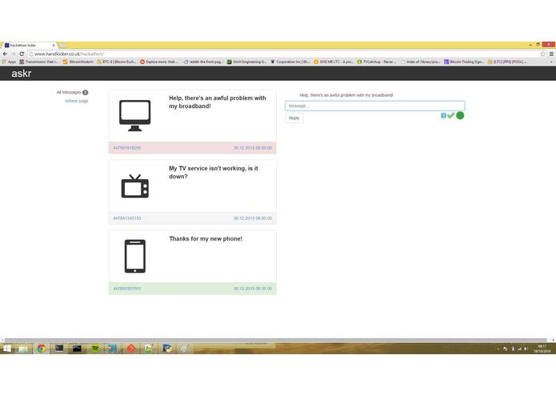Click into the Message input field

pos(375,106)
